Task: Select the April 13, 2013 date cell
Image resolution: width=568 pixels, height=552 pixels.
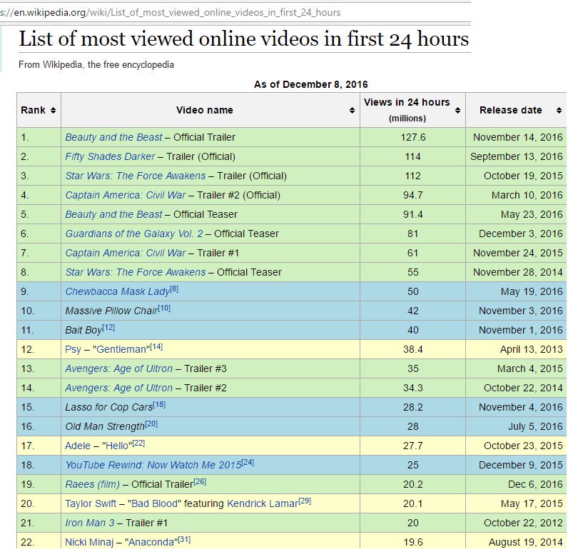Action: click(516, 349)
